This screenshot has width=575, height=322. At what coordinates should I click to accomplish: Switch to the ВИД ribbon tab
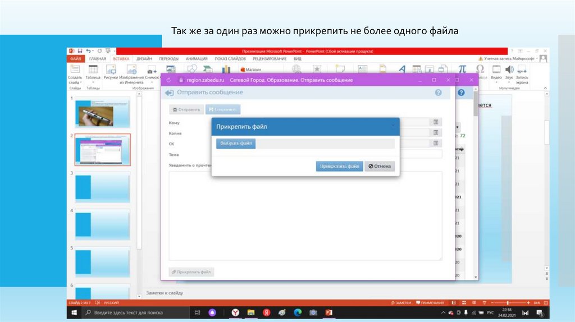click(x=298, y=58)
